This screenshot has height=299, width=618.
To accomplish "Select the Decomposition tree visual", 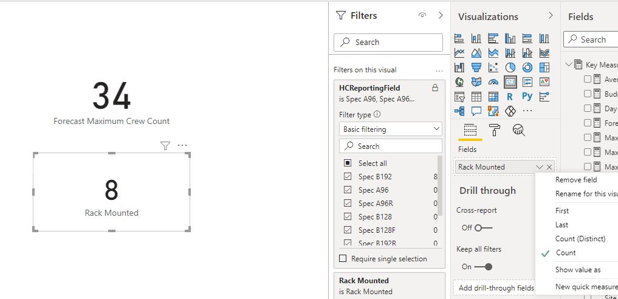I will (459, 111).
